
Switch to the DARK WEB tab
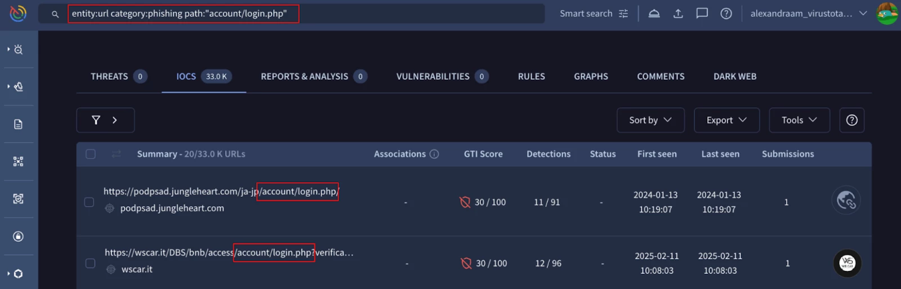pos(735,76)
